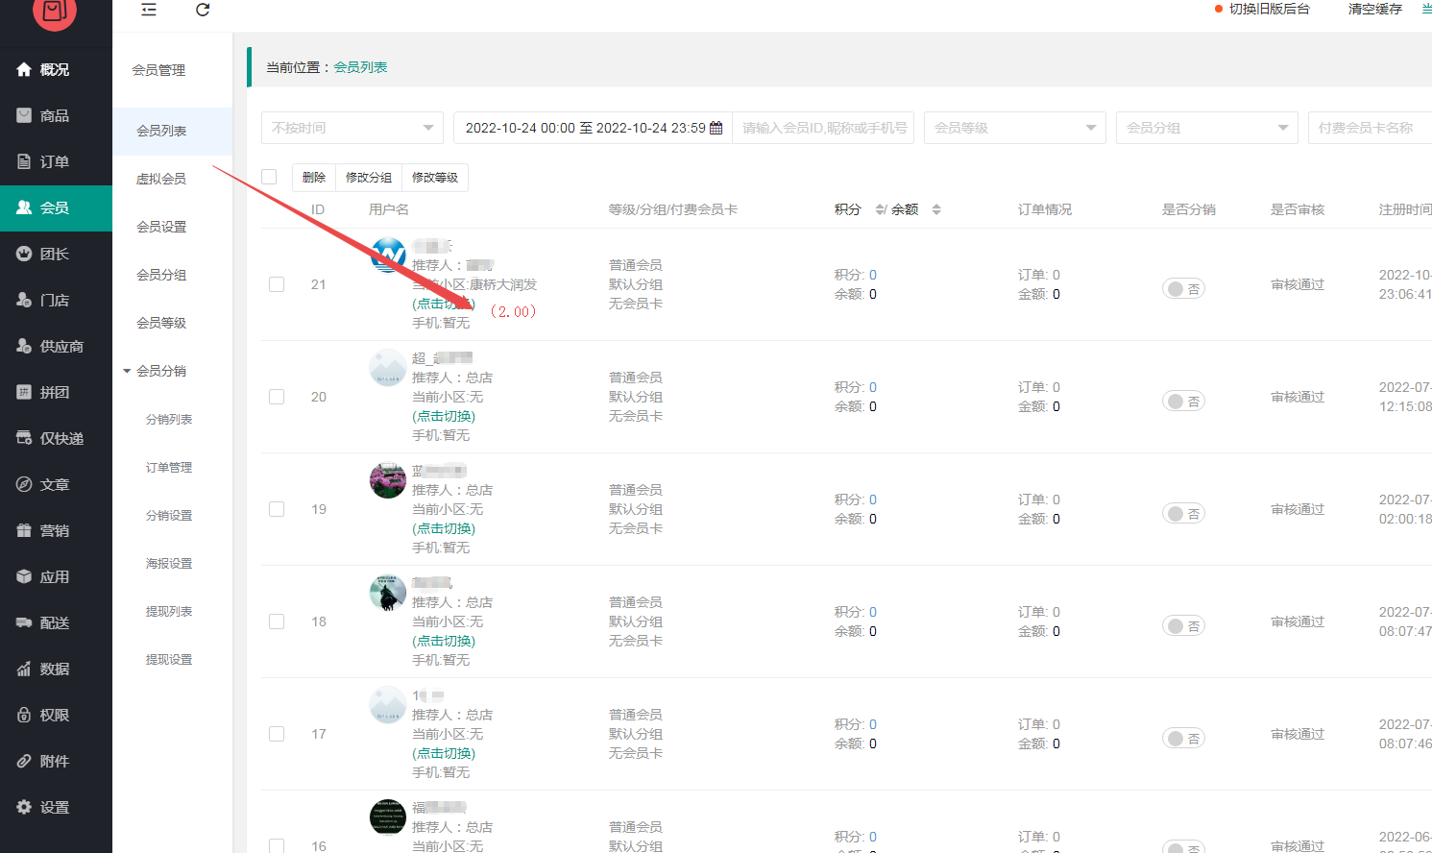Tick the checkbox for member ID 17

coord(277,734)
